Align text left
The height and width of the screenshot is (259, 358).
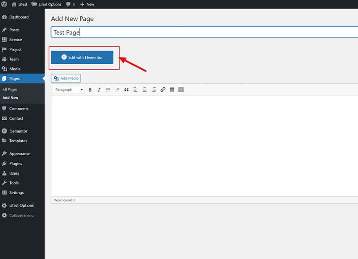coord(135,90)
